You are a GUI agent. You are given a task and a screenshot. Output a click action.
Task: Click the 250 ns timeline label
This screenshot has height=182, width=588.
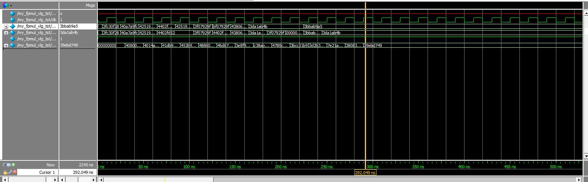click(x=327, y=167)
